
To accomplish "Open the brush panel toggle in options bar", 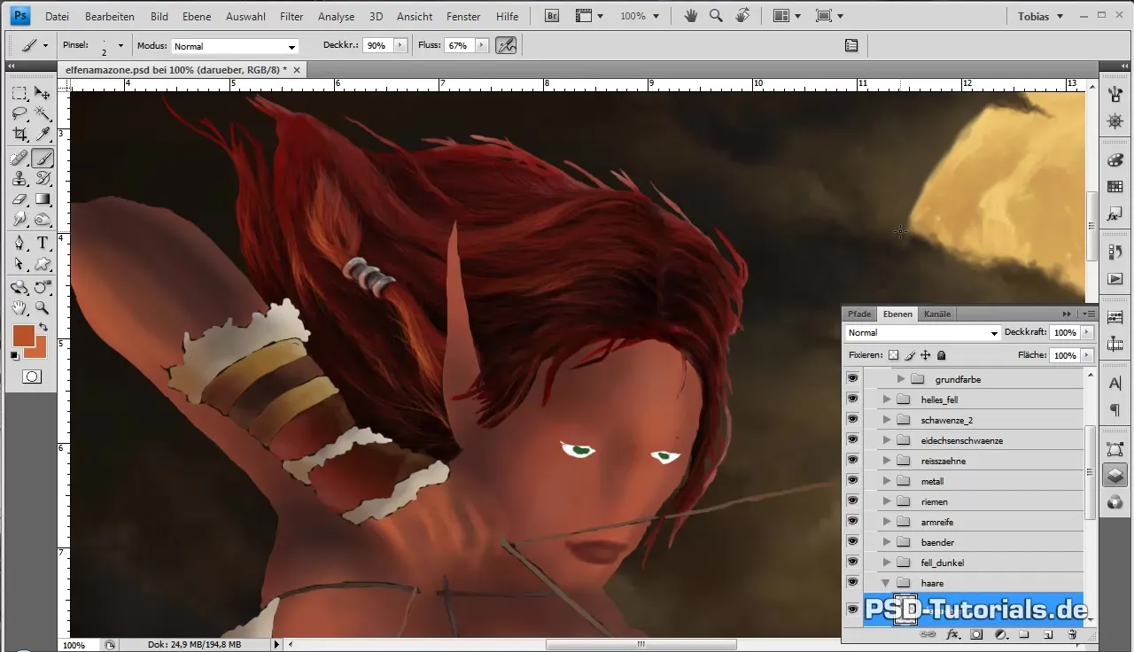I will click(851, 45).
